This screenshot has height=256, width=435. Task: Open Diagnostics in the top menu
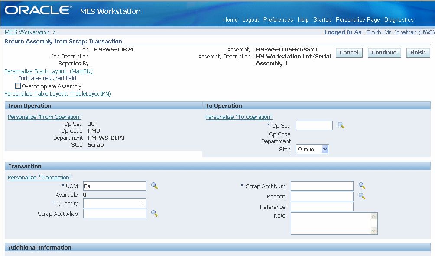(x=399, y=19)
